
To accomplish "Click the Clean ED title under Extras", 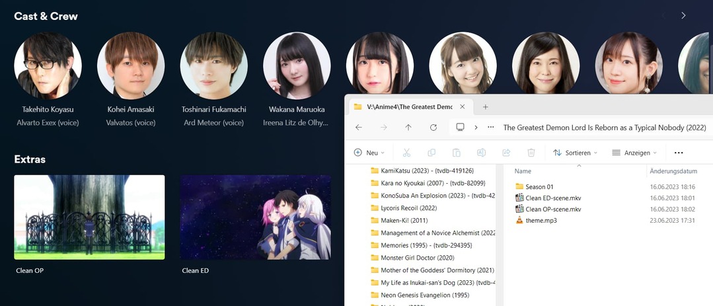I will [x=196, y=270].
